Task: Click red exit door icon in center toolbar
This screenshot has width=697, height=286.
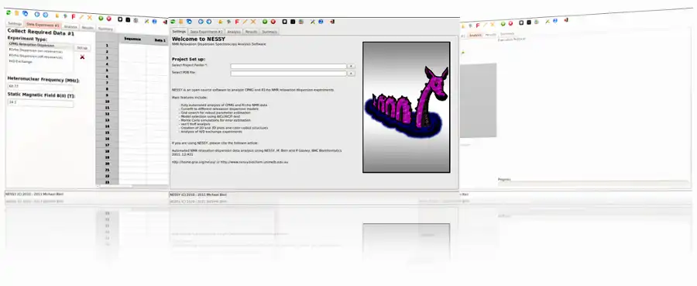Action: (332, 22)
